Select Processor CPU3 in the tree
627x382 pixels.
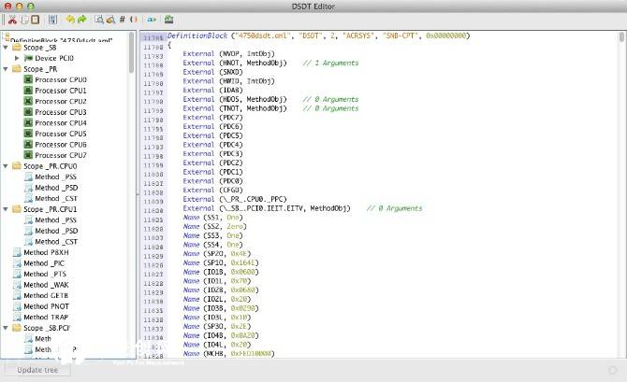[x=60, y=112]
